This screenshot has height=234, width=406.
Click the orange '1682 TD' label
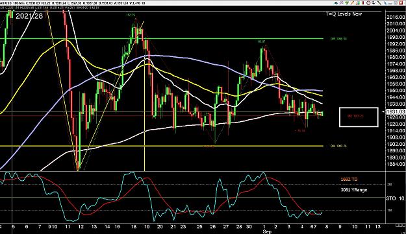(x=349, y=180)
